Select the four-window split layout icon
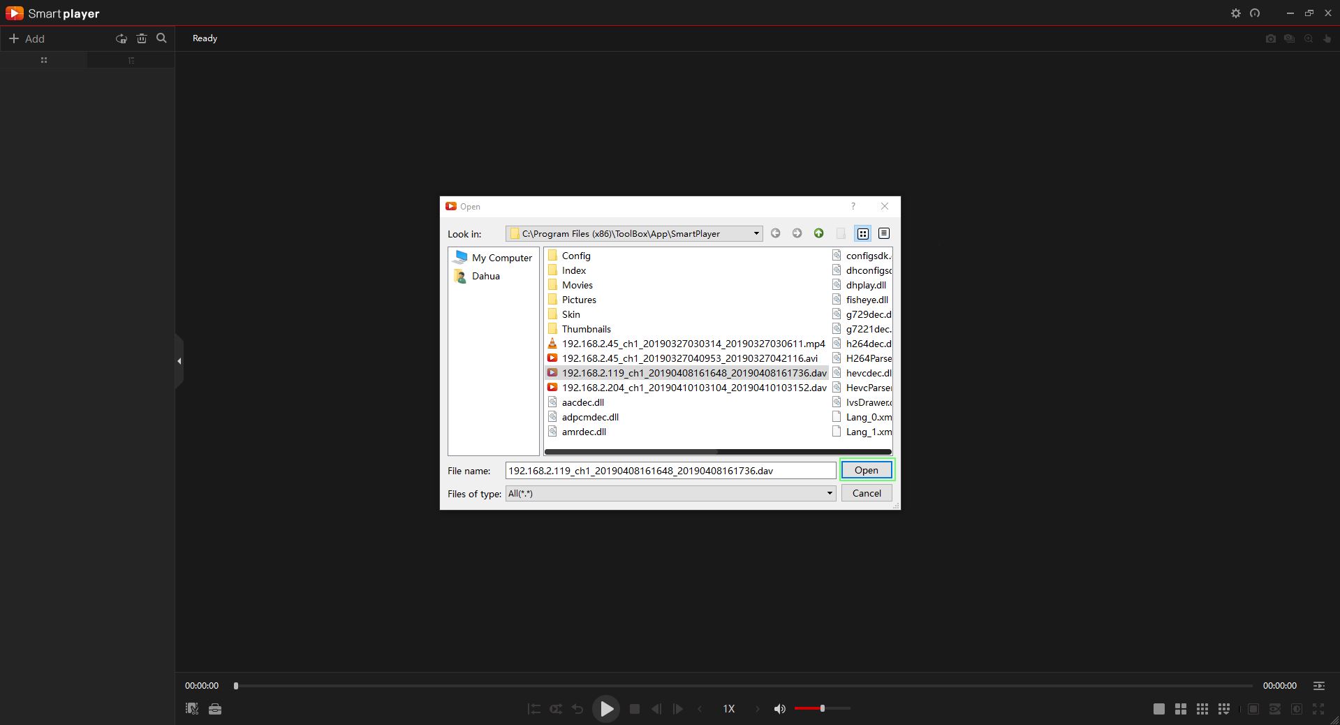 (x=1180, y=709)
